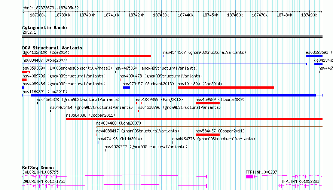Open nsv459989 (Itsara2009) variant label
Viewport: 333px width, 190px height.
220,99
